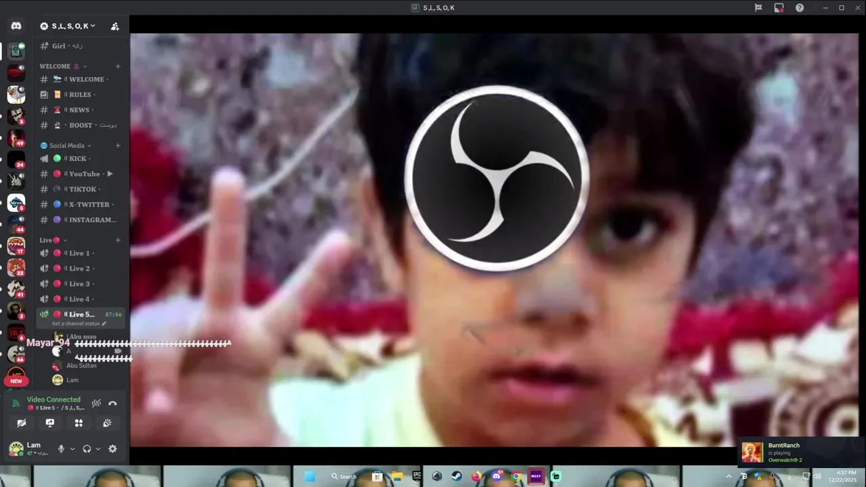Collapse the Live category
866x487 pixels.
pos(53,240)
